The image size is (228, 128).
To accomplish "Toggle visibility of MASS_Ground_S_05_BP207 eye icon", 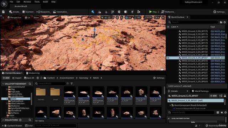I will 168,58.
